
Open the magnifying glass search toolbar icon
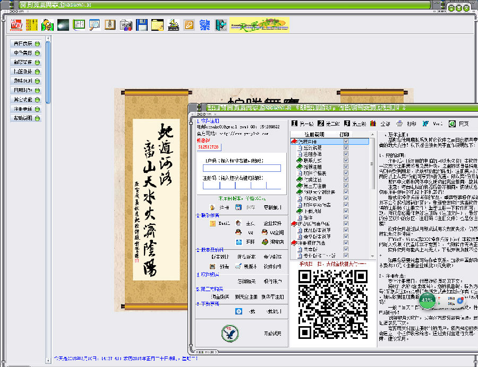tap(95, 25)
